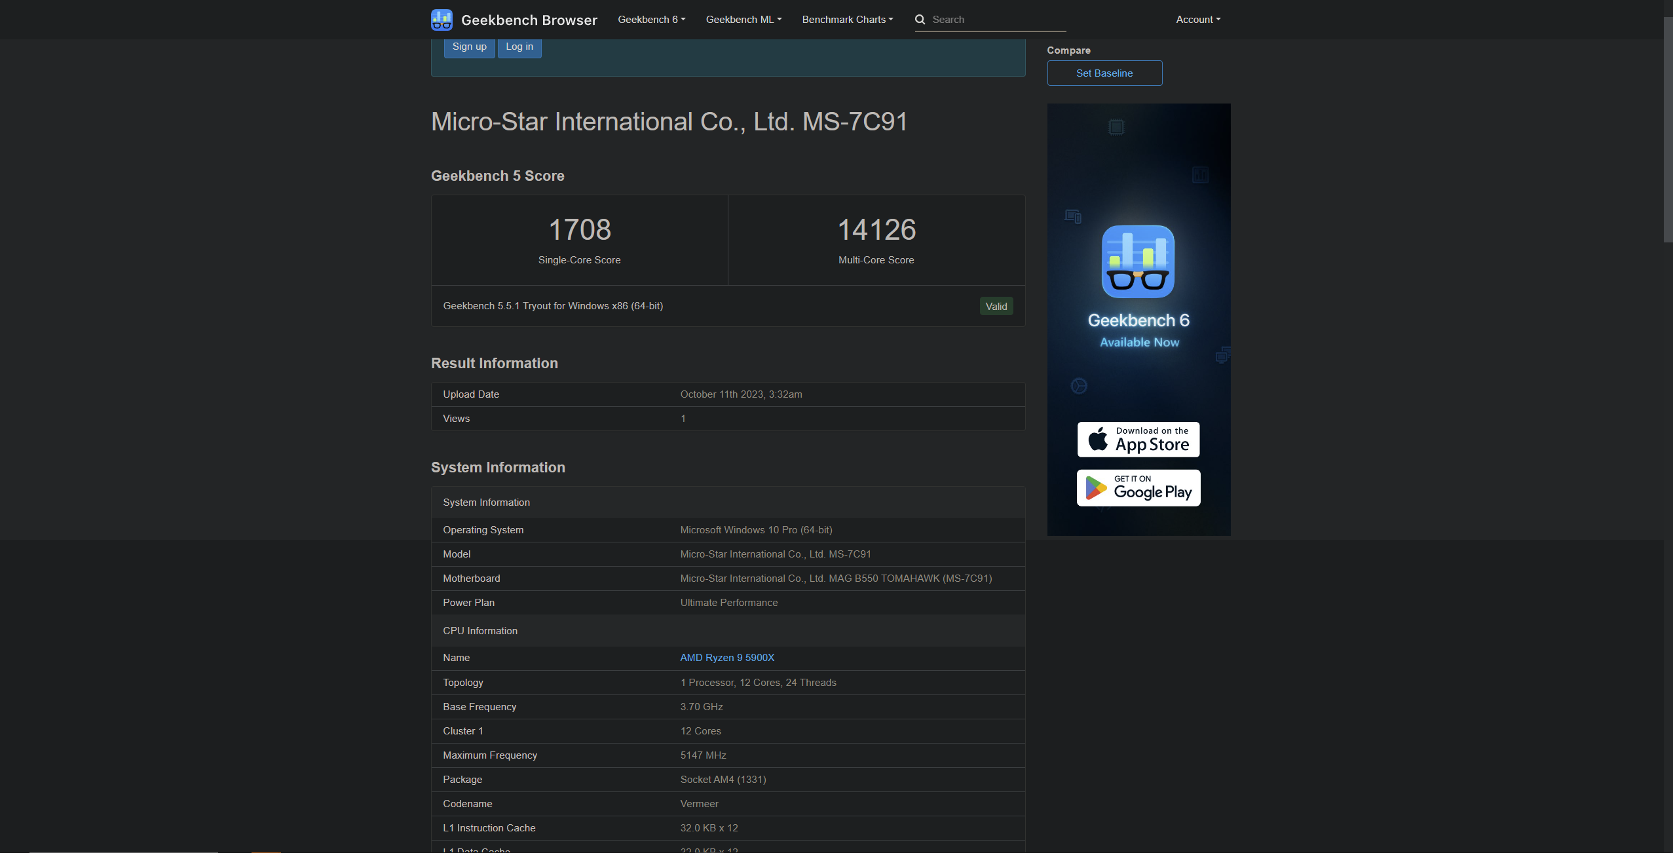Click the Vermeer codename value
Screen dimensions: 1673x853
click(x=699, y=804)
